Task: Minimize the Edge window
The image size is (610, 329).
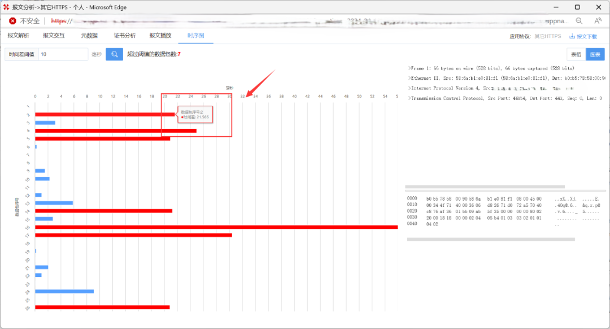Action: pos(556,7)
